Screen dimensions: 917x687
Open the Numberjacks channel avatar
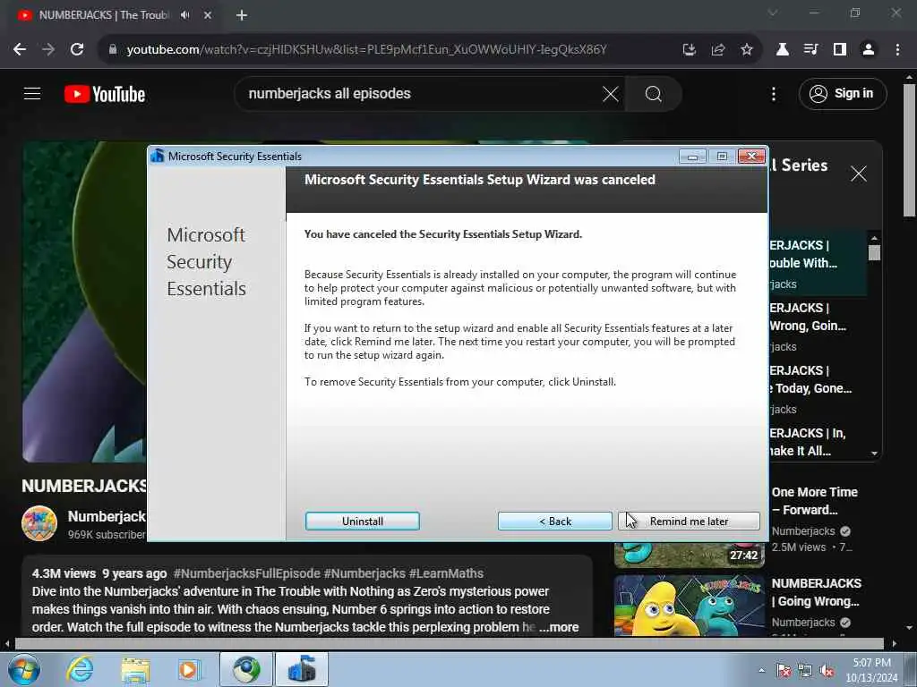(39, 523)
